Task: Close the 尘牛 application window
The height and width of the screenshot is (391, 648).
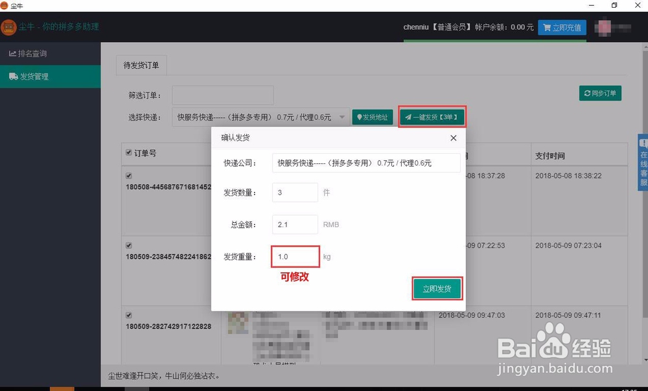Action: pos(637,5)
